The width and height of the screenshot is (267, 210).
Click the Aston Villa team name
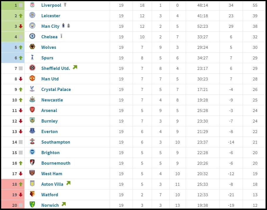tap(52, 184)
